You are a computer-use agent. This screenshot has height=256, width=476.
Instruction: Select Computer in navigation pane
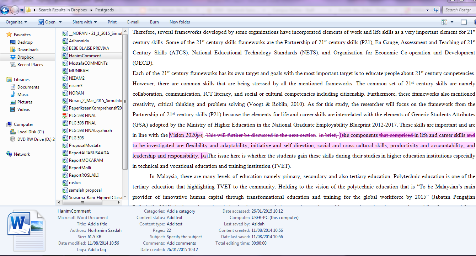click(23, 124)
